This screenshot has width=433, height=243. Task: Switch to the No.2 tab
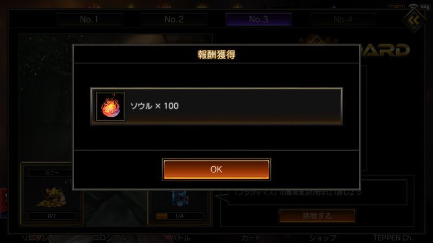click(174, 19)
